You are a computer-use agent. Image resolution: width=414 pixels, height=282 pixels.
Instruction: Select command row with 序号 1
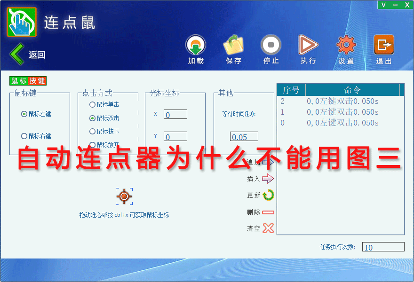pos(340,112)
